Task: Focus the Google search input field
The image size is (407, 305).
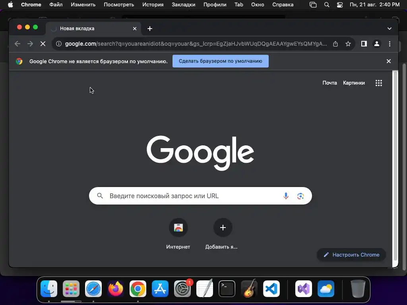Action: click(x=200, y=196)
